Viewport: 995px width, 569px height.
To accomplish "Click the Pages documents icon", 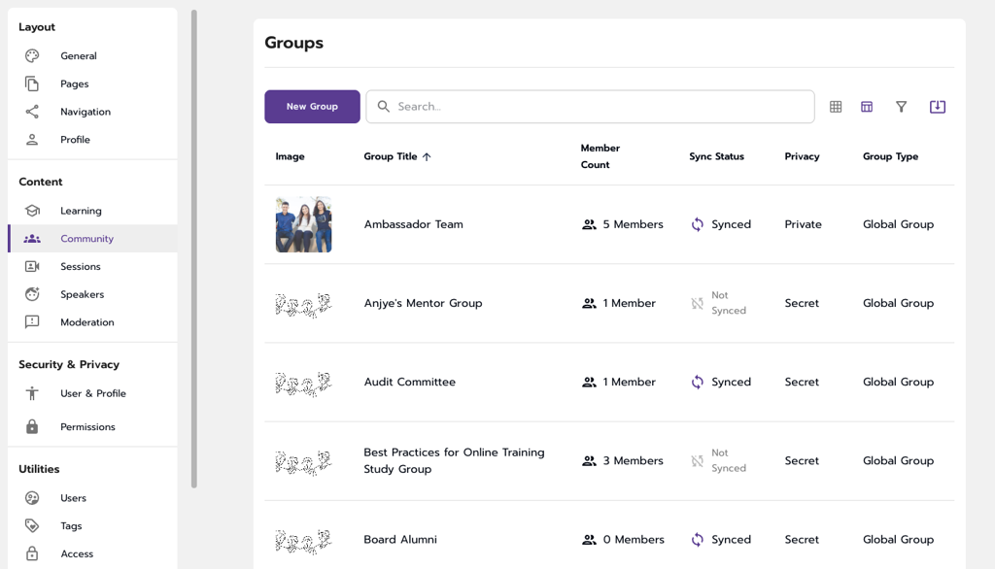I will [32, 84].
